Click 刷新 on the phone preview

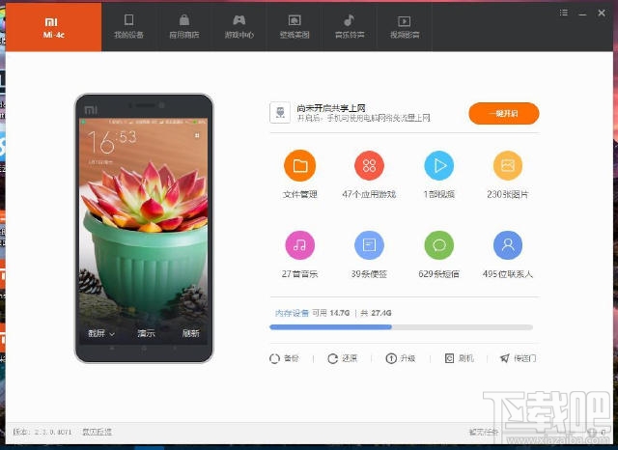191,333
